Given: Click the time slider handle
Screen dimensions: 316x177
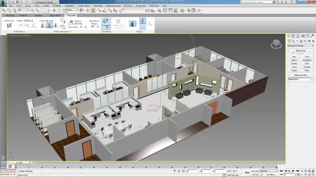Looking at the screenshot, I should point(20,163).
